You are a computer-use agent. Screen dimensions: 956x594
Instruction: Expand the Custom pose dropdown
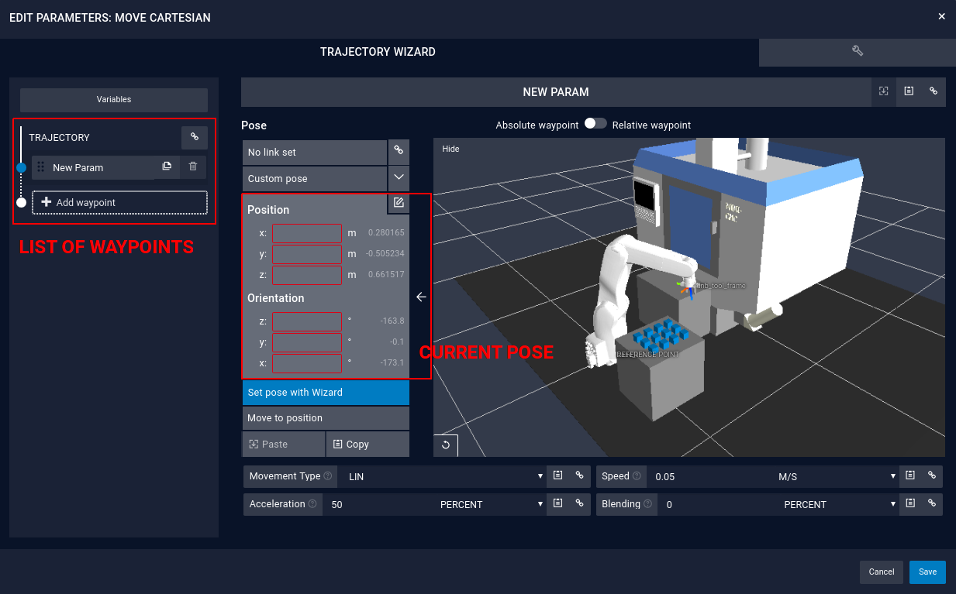[399, 177]
